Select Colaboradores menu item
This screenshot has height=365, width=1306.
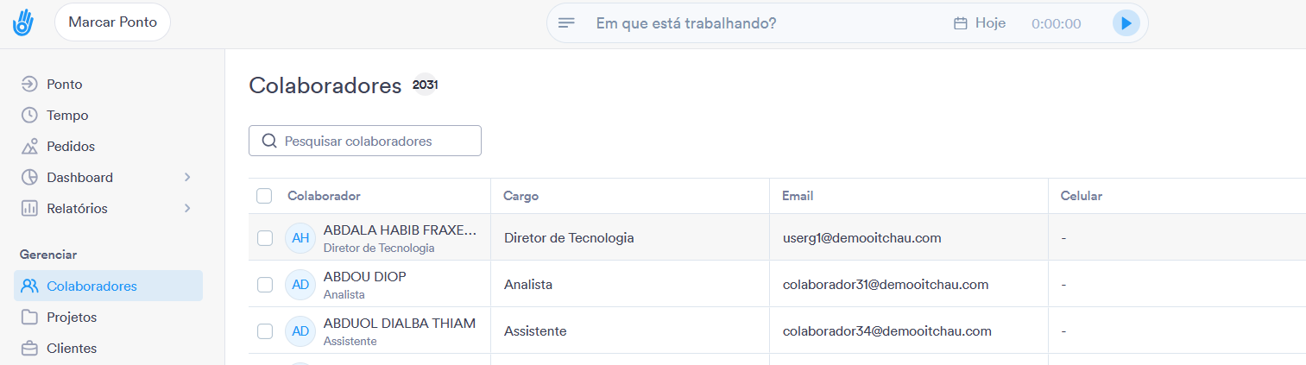pyautogui.click(x=91, y=286)
